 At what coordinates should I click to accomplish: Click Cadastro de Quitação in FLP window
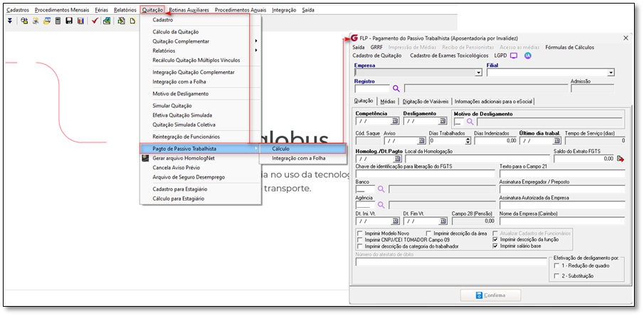(377, 56)
